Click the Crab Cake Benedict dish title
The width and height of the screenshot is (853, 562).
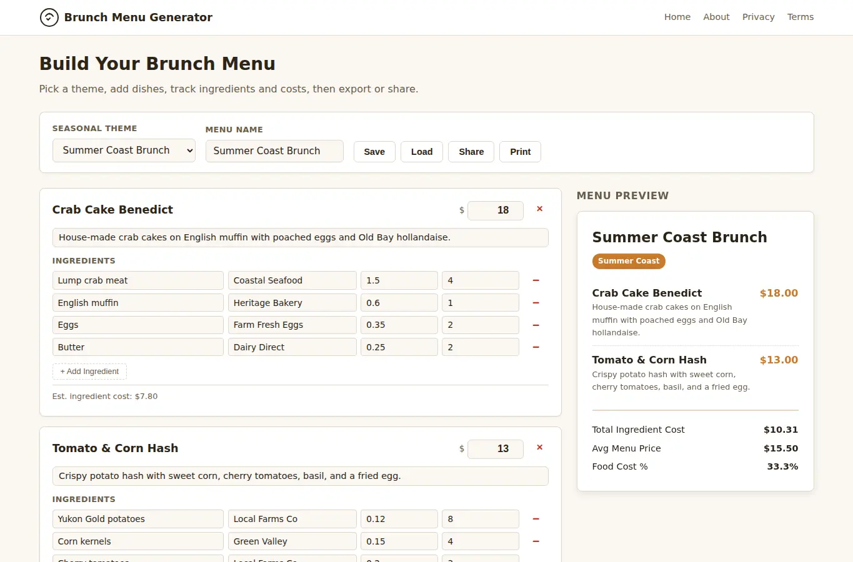[112, 210]
